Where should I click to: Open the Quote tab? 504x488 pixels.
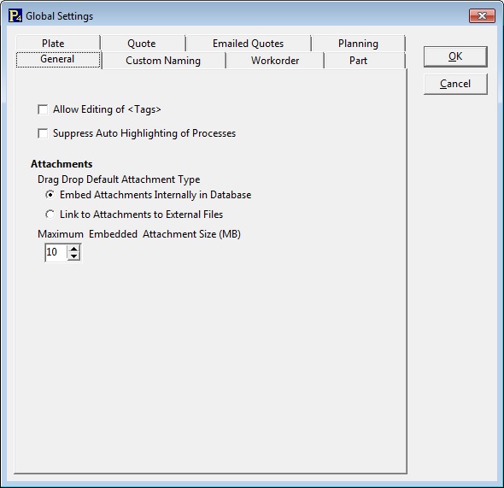pos(143,43)
